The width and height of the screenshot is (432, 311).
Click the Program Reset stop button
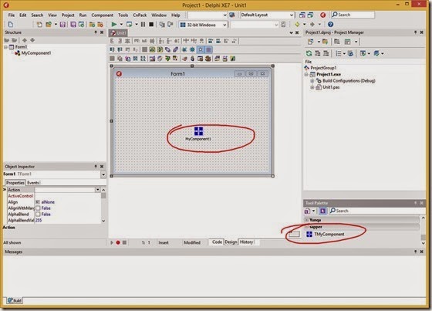coord(151,25)
